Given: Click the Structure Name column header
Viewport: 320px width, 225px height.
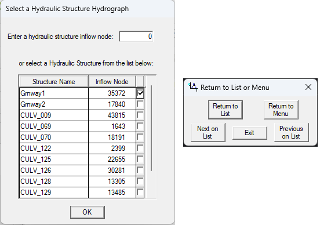Looking at the screenshot, I should click(x=54, y=82).
